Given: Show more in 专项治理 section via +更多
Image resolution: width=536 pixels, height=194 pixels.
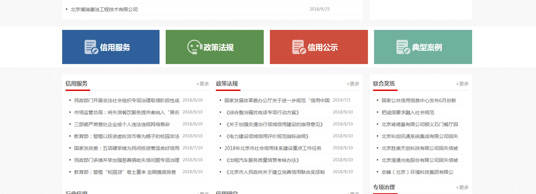Looking at the screenshot, I should tap(462, 187).
